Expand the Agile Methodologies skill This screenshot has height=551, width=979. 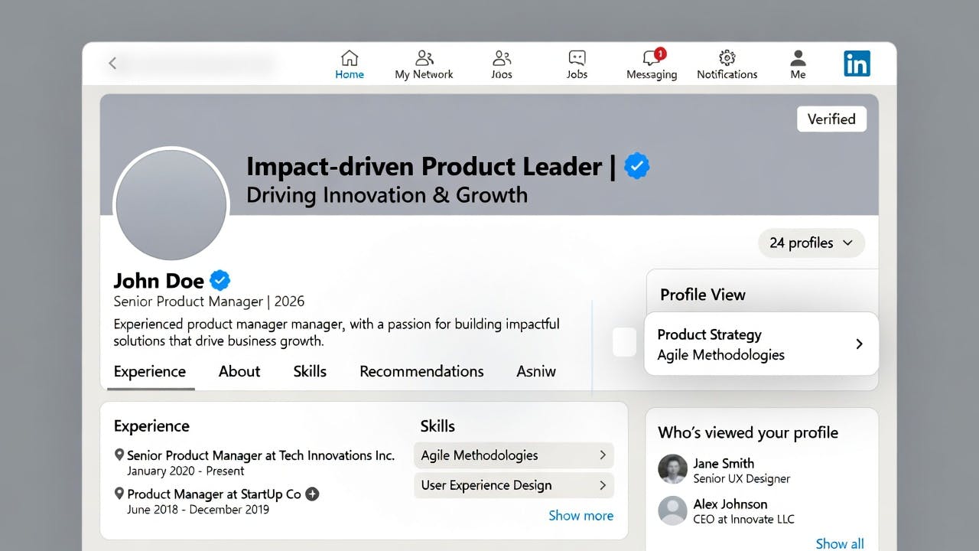point(603,455)
